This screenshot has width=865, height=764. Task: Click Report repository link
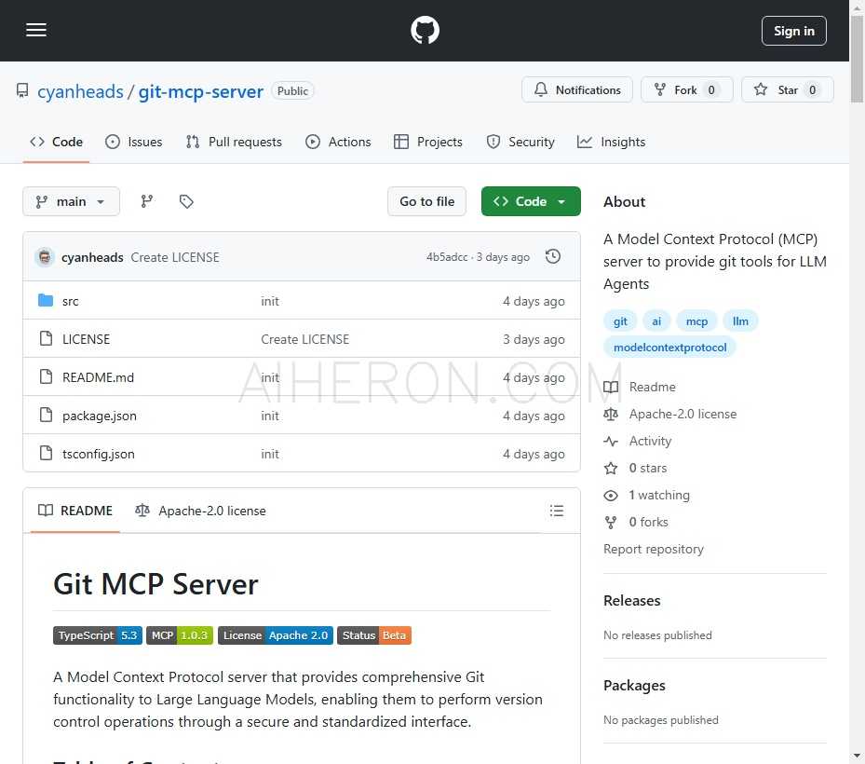pyautogui.click(x=654, y=550)
